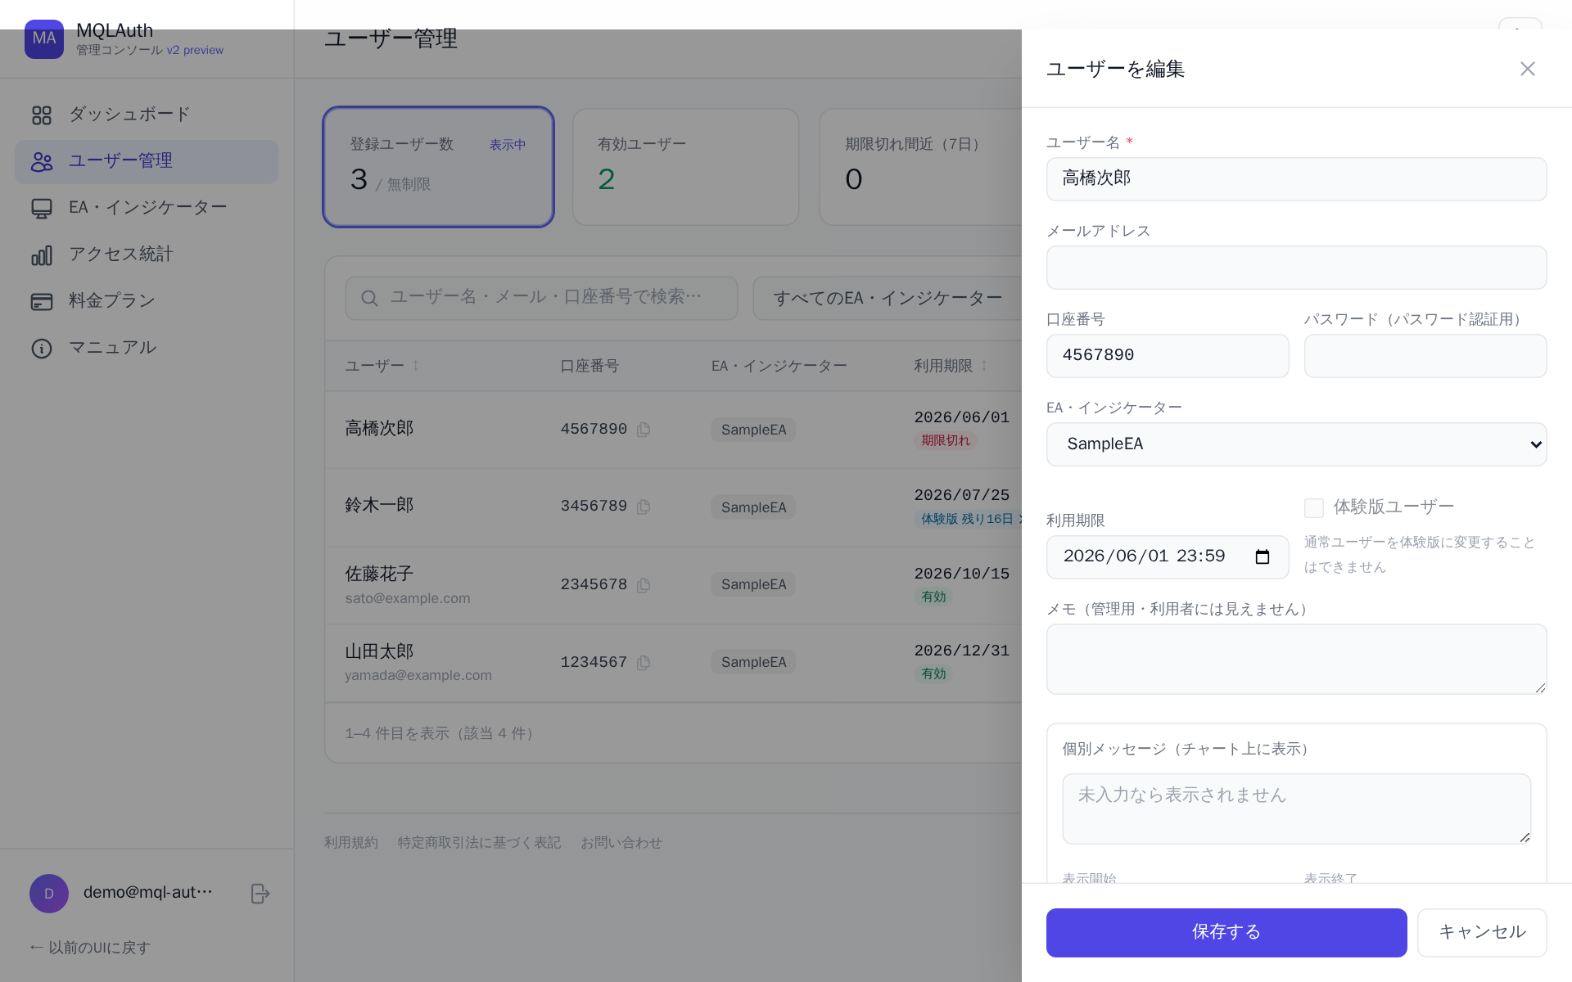Screen dimensions: 1572x982
Task: Click the 期限切れ status badge
Action: 945,440
